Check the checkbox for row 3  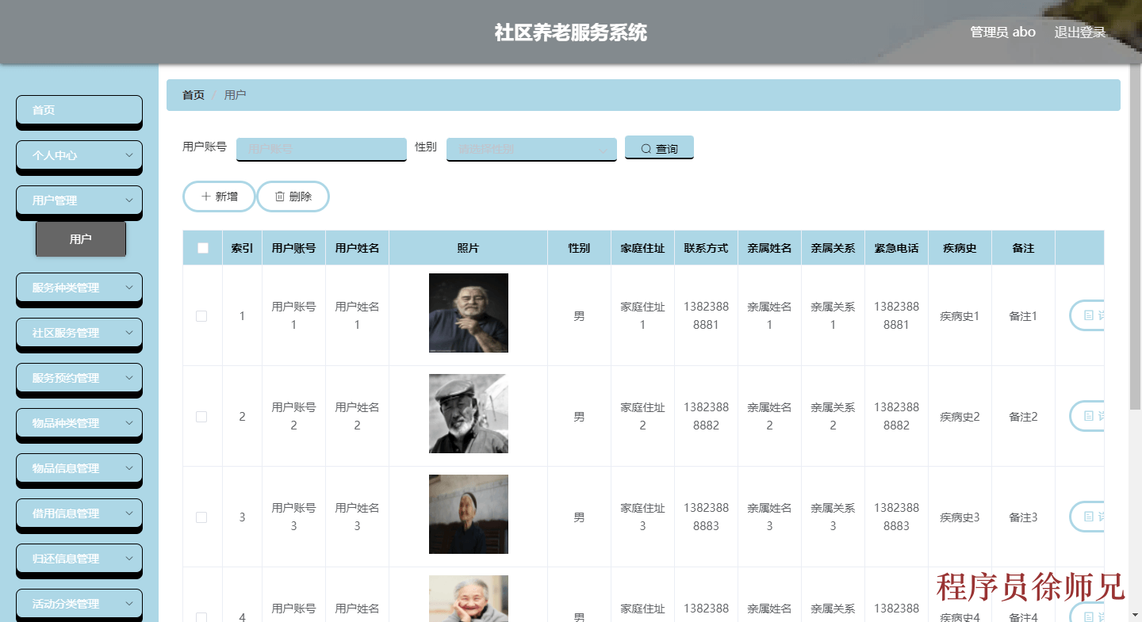201,517
